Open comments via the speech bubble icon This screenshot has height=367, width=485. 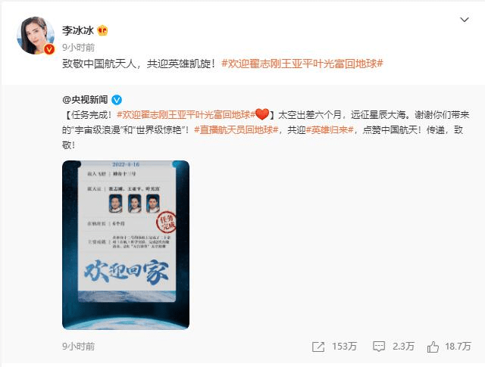(x=379, y=347)
